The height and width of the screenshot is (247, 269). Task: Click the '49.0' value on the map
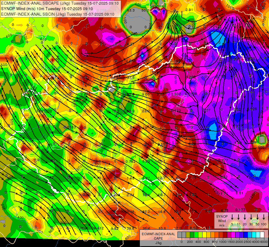pos(131,111)
